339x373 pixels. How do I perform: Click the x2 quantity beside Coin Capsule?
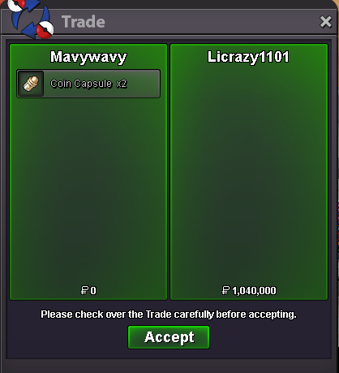[122, 84]
